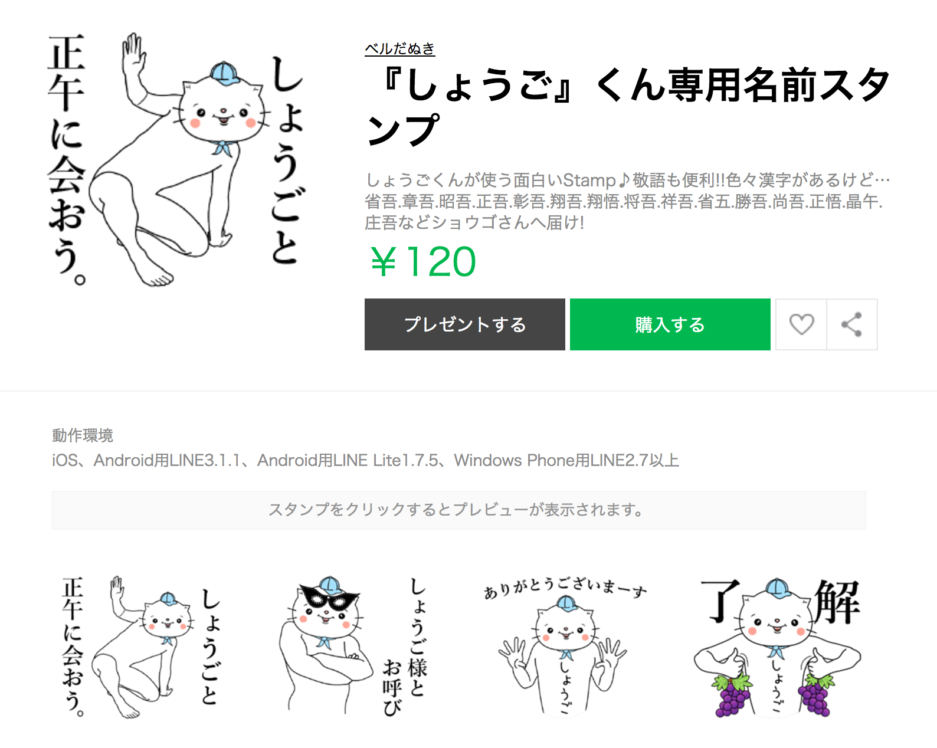
Task: Click the blue cap on the large cat
Action: click(x=225, y=73)
